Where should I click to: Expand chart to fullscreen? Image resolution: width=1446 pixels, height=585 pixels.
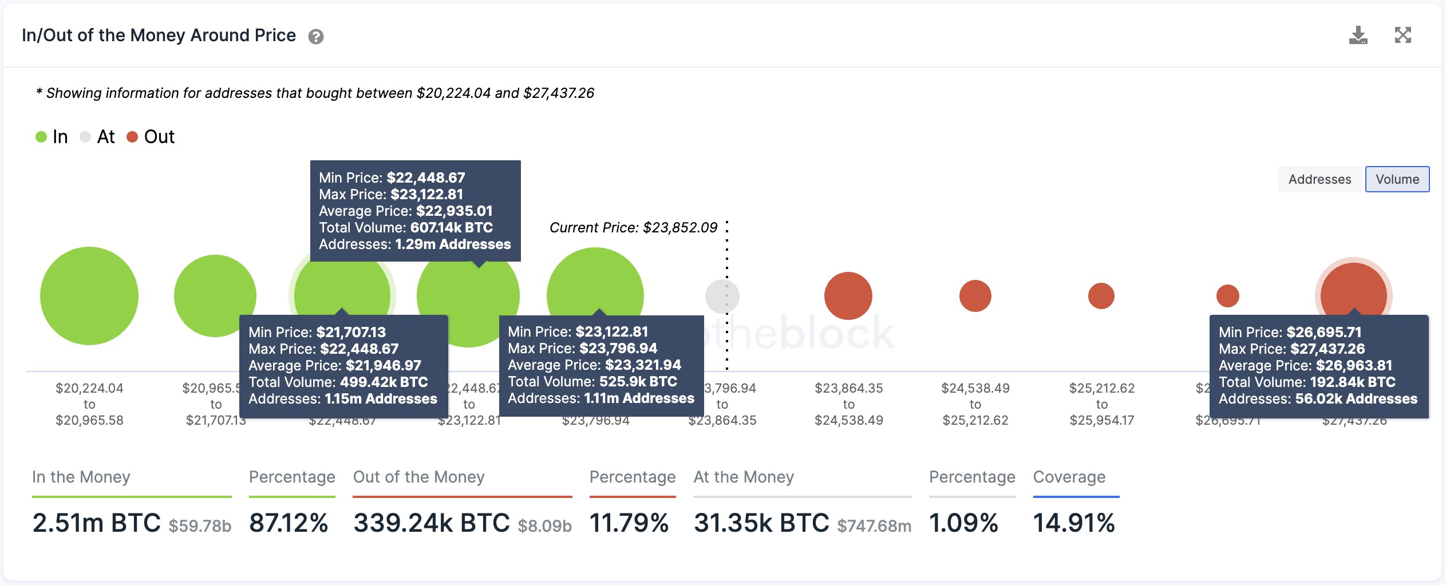[x=1402, y=35]
